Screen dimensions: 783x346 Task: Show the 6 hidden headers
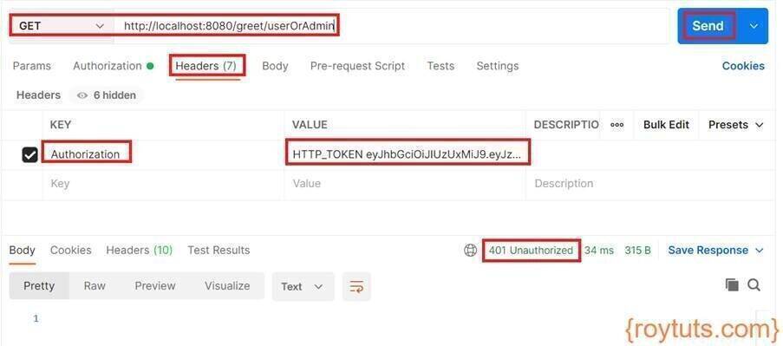pyautogui.click(x=107, y=95)
